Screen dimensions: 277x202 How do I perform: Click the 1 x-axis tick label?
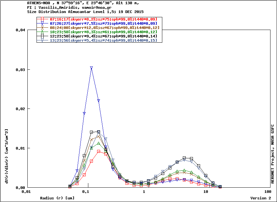click(x=144, y=192)
